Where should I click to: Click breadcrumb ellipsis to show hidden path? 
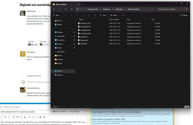tap(85, 9)
